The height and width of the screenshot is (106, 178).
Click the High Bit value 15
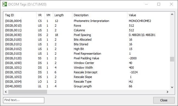tap(131, 49)
